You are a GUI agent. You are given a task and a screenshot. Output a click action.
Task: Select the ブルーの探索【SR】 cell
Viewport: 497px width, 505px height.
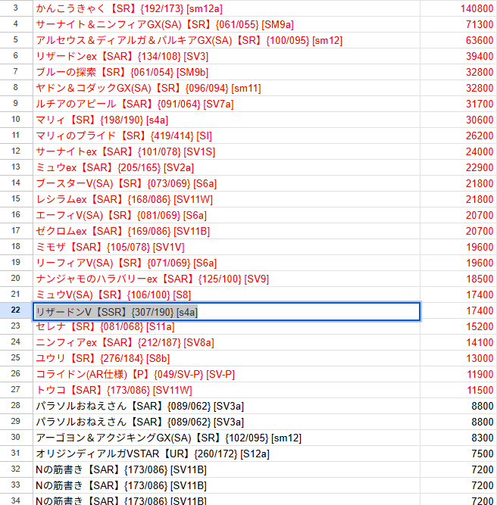tap(227, 72)
